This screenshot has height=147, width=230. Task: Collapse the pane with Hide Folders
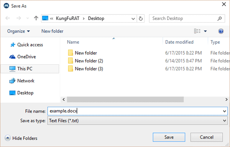tap(21, 138)
